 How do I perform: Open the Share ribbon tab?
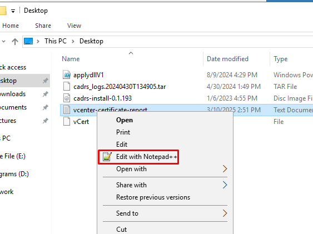[x=43, y=26]
